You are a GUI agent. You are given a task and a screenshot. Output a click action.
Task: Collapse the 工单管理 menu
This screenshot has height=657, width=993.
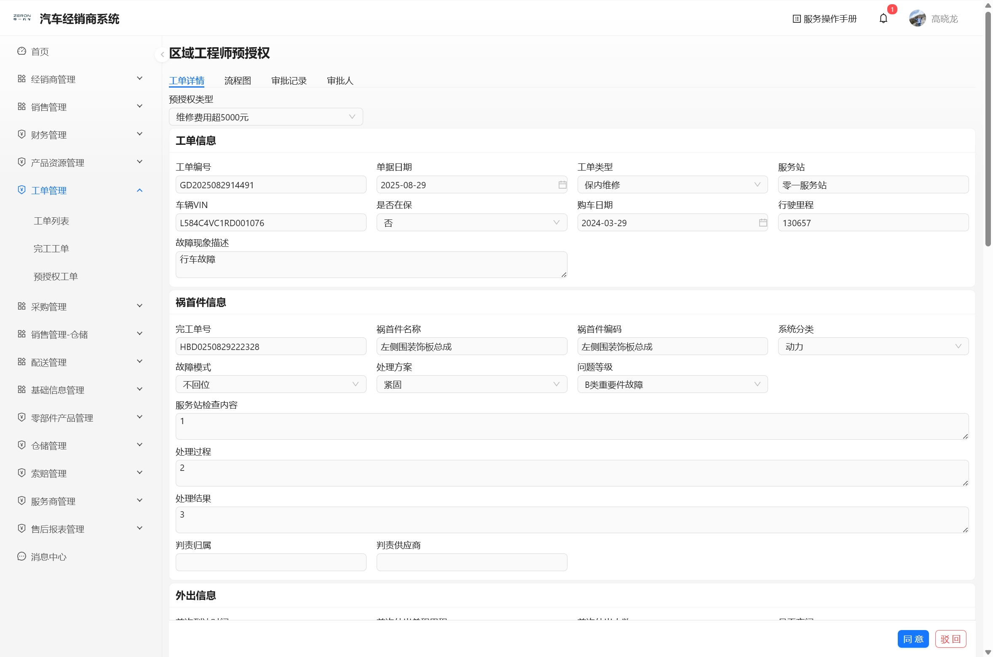(80, 190)
